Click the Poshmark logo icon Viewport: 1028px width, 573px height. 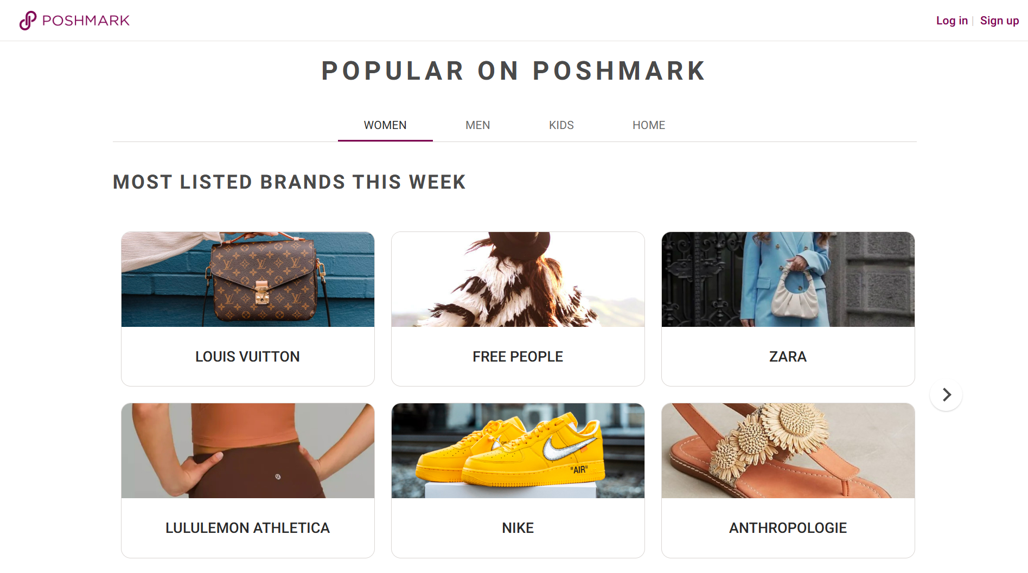point(27,20)
